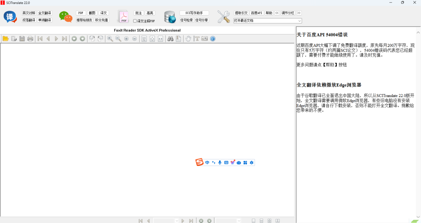This screenshot has height=223, width=421.
Task: Click the wrench and screwdriver tools icon
Action: point(223,17)
